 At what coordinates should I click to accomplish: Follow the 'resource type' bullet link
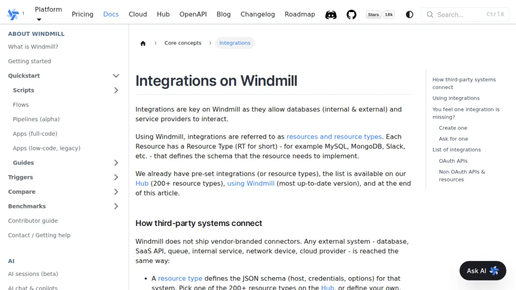180,278
